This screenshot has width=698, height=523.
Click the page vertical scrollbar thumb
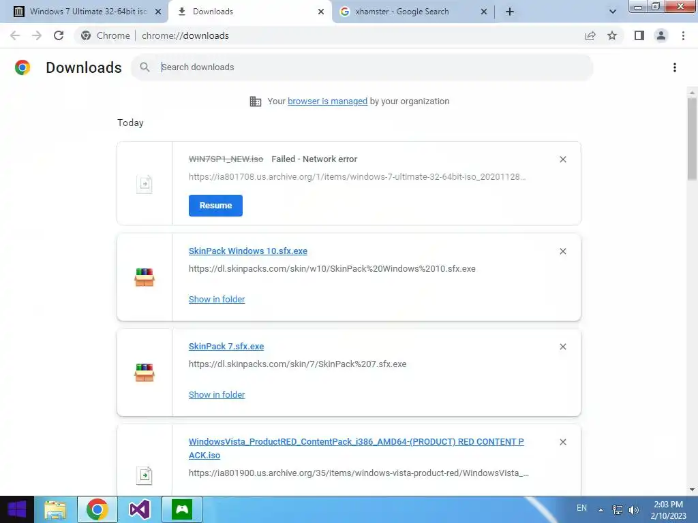pos(692,139)
